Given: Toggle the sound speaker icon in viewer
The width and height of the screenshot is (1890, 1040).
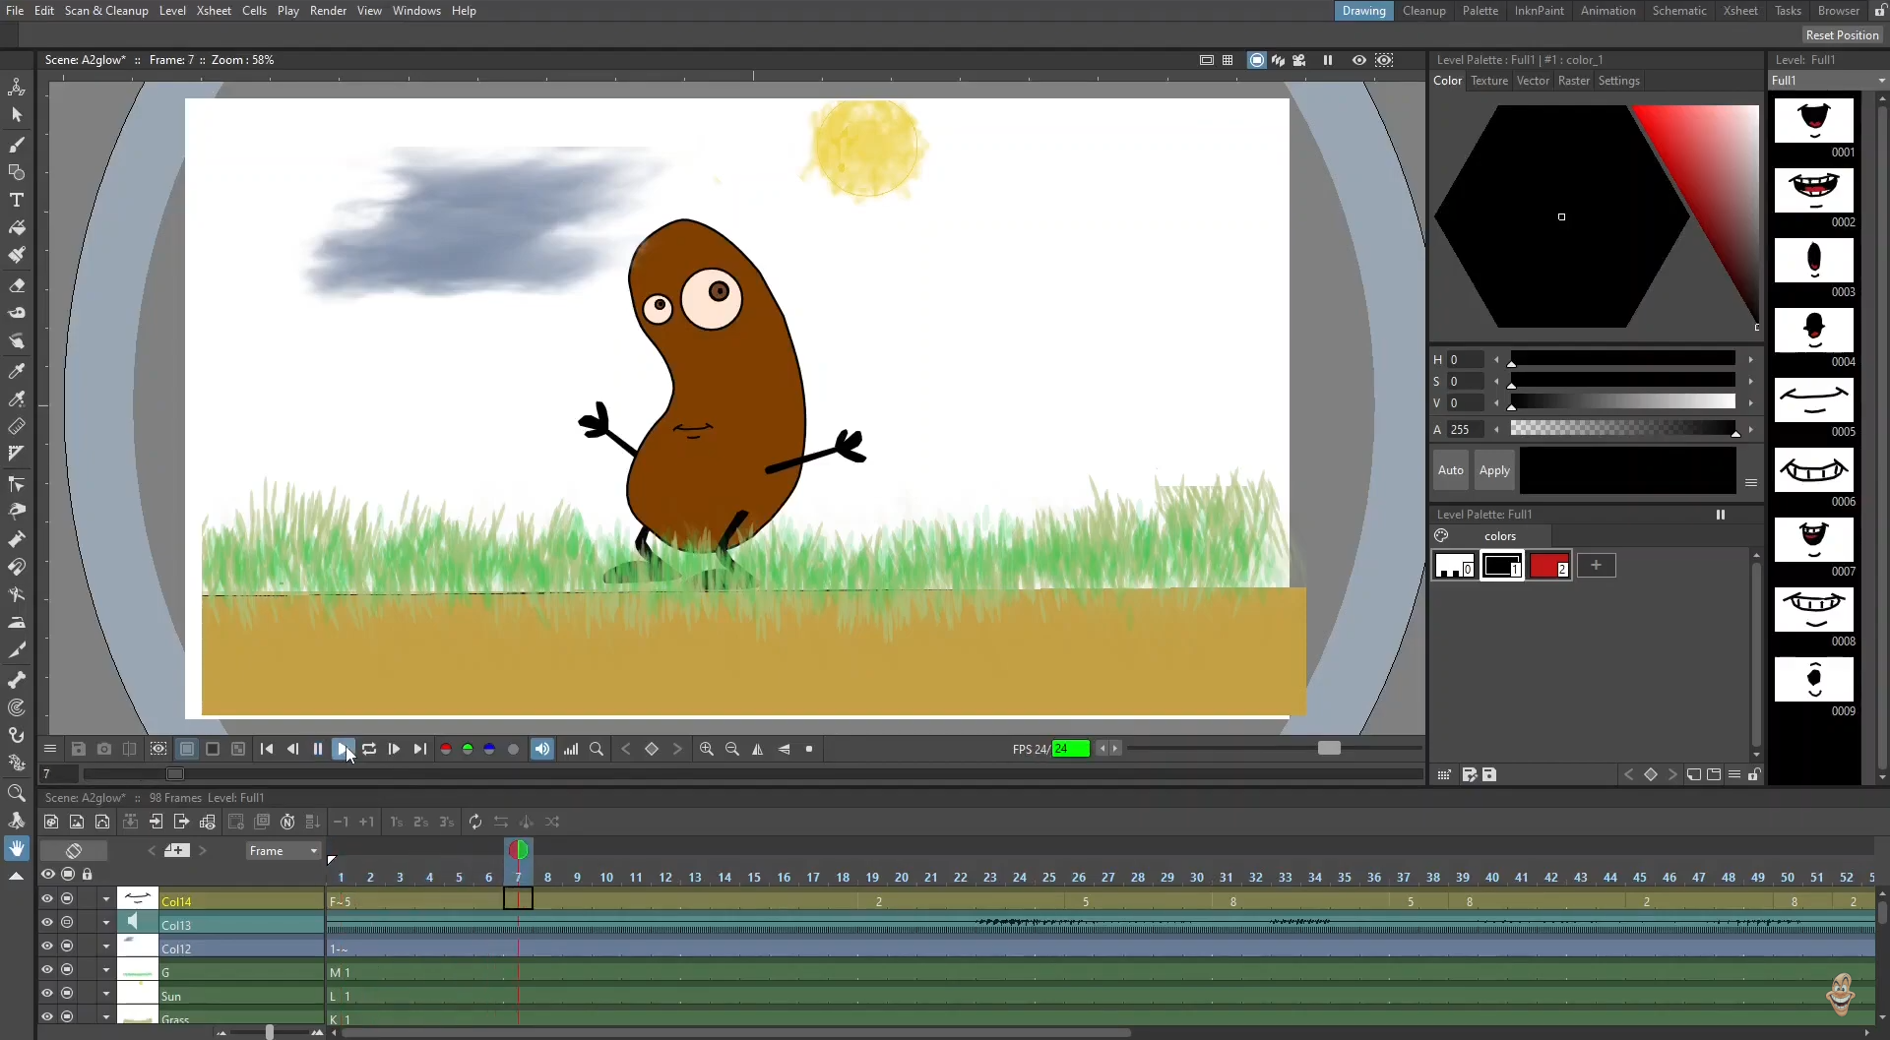Looking at the screenshot, I should point(542,749).
